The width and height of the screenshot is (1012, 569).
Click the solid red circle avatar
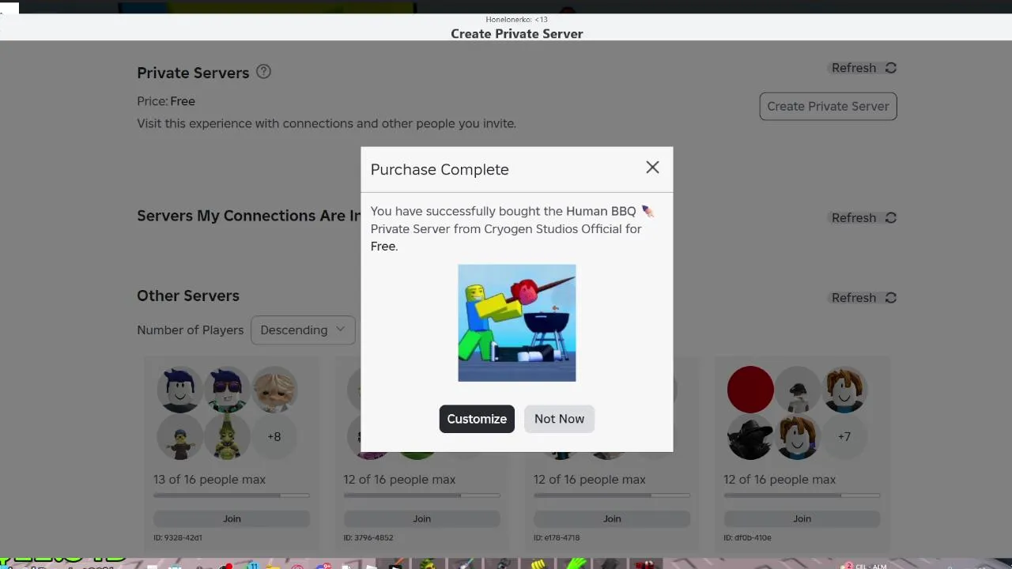(x=750, y=389)
